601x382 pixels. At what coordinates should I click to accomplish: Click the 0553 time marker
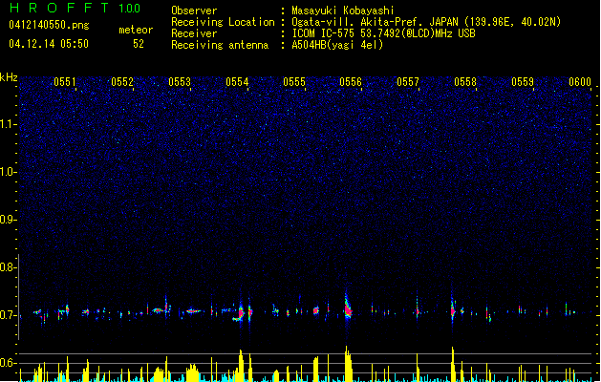[180, 82]
